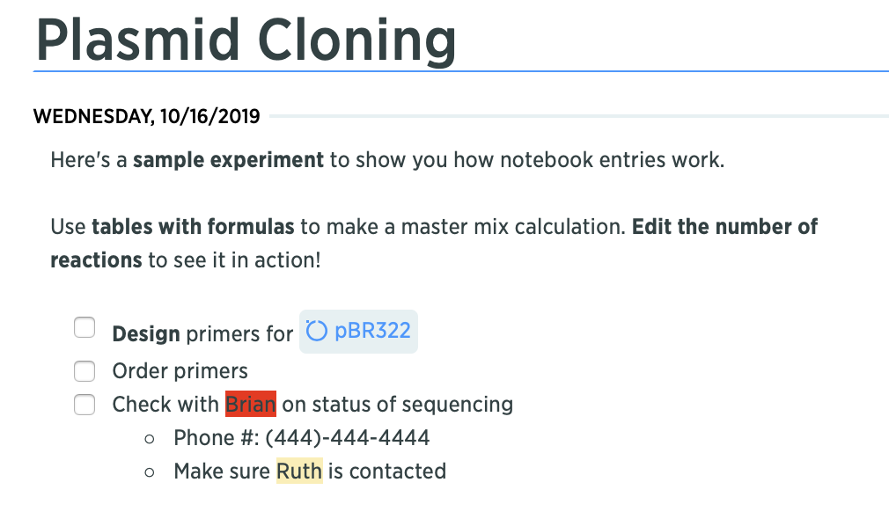The height and width of the screenshot is (519, 889).
Task: Click 'Edit the number of' bold text
Action: coord(724,227)
